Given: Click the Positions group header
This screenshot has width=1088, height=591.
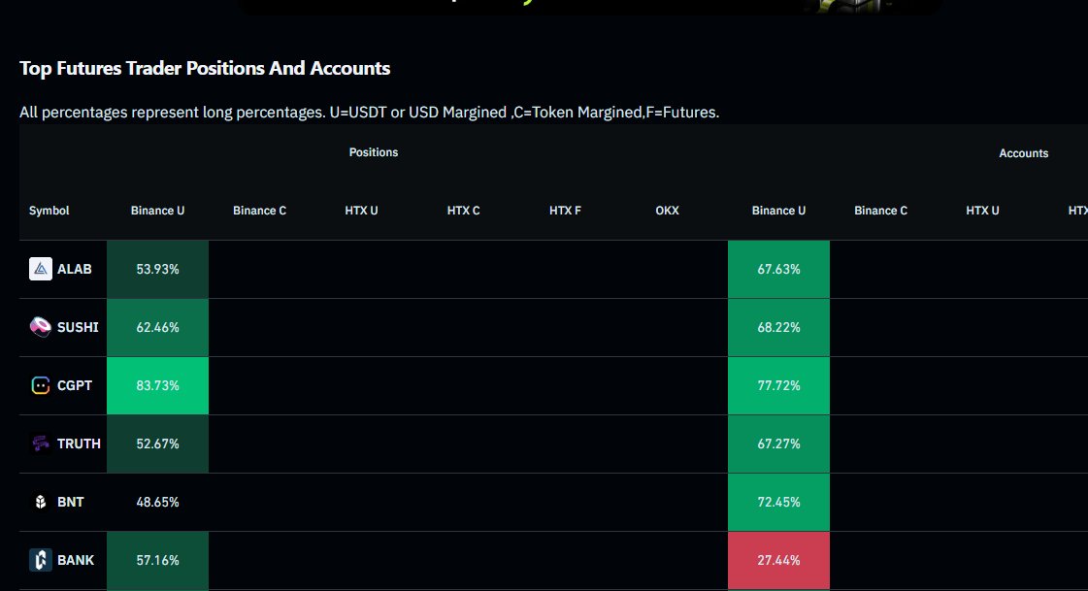Looking at the screenshot, I should click(374, 152).
